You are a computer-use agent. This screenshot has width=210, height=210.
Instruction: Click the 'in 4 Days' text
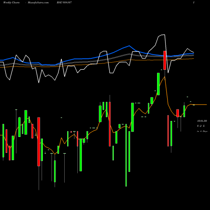pos(202,131)
